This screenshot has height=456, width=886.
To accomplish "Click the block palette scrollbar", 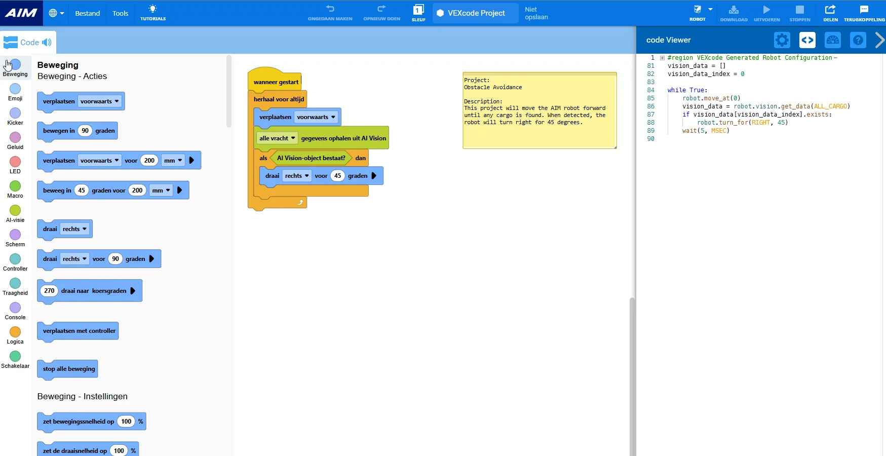I will pyautogui.click(x=229, y=91).
